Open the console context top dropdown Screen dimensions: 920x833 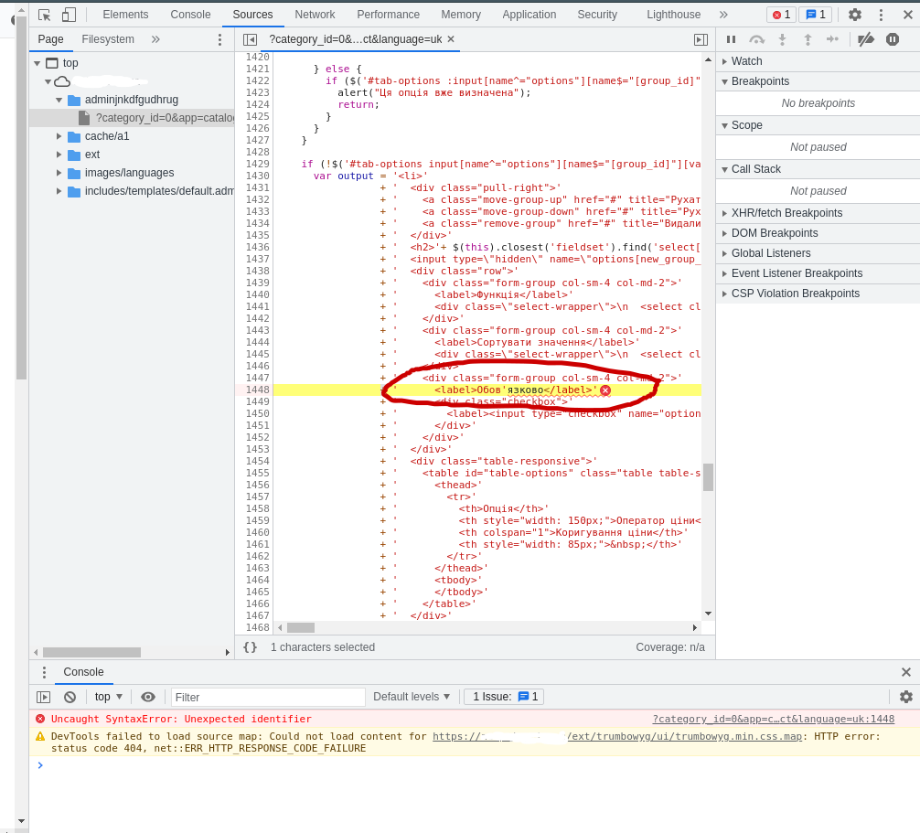(108, 697)
